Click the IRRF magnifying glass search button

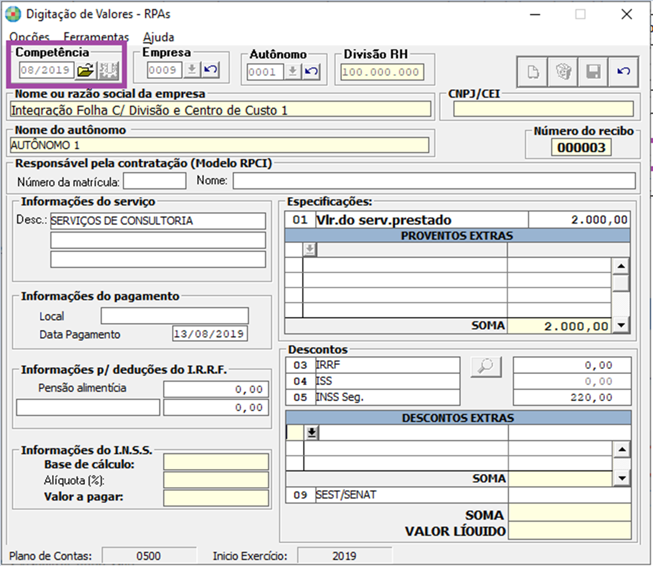tap(486, 367)
